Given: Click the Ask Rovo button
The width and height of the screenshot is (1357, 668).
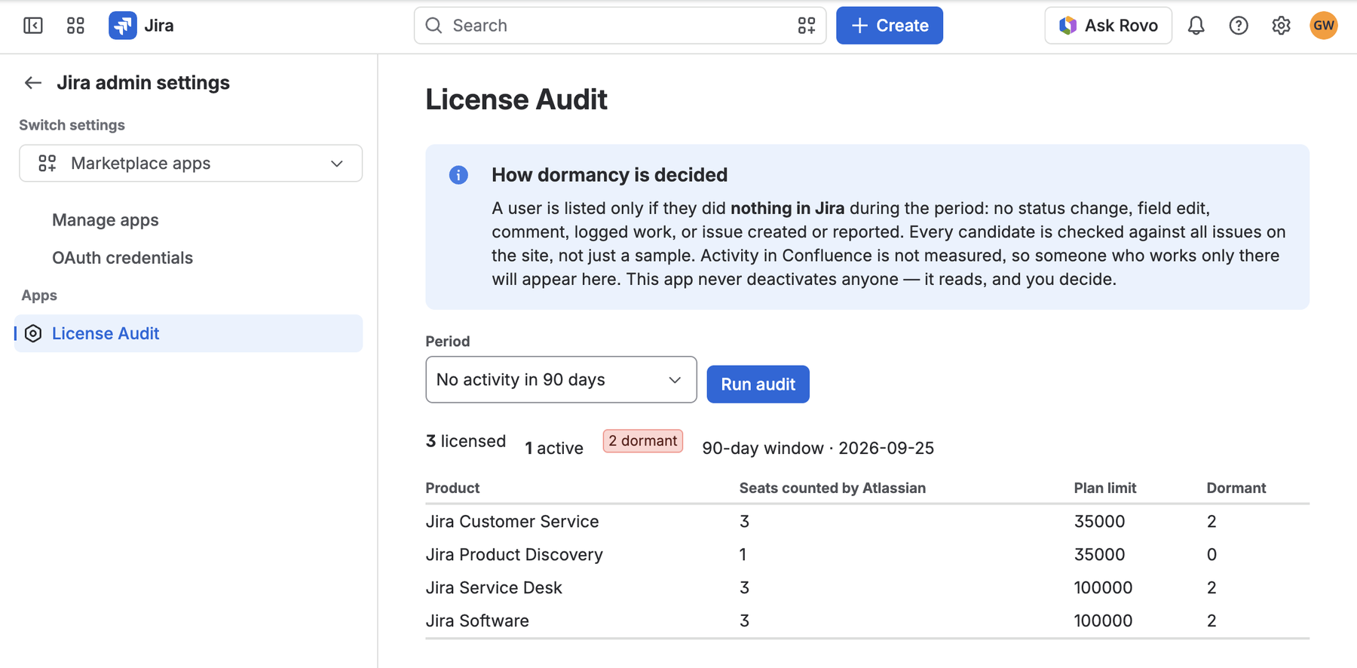Looking at the screenshot, I should [1108, 26].
